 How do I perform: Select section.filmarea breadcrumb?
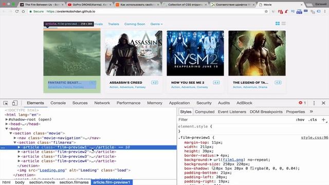[x=74, y=182]
